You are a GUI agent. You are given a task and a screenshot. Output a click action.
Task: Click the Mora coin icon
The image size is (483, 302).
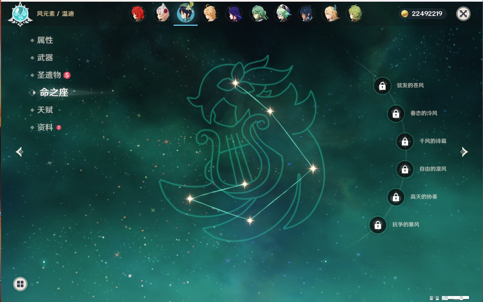(405, 14)
